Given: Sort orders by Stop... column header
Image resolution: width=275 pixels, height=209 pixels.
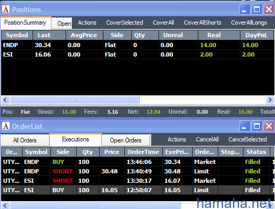Looking at the screenshot, I should pyautogui.click(x=230, y=152).
